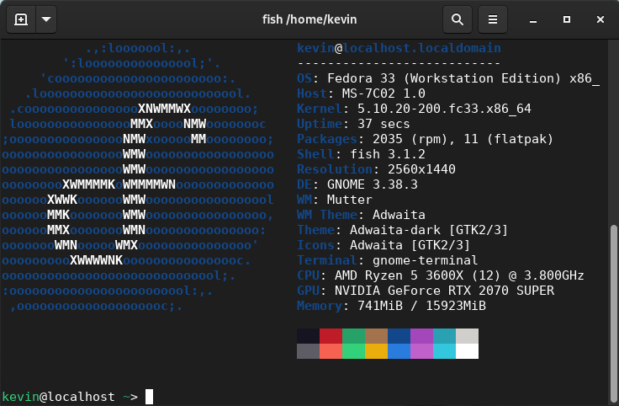Click the 'XNWMMWX' text in Fedora logo
The width and height of the screenshot is (619, 406).
[164, 109]
